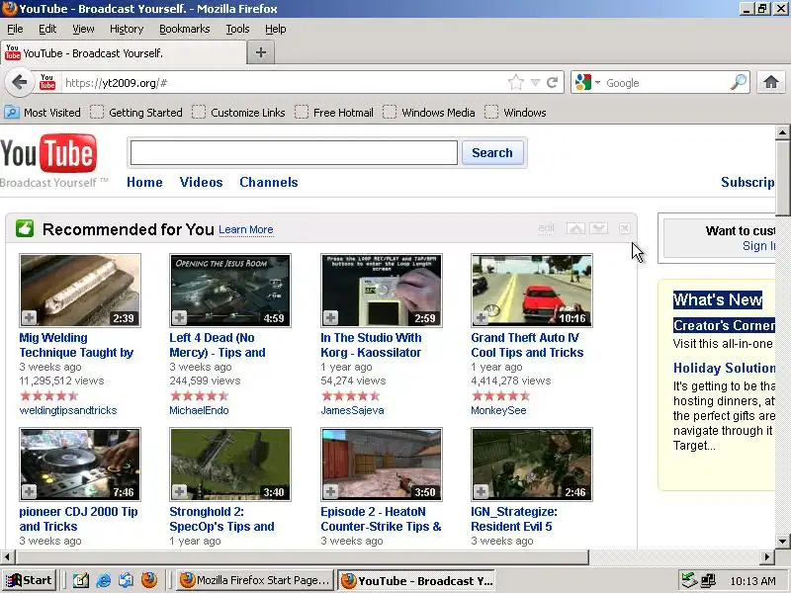Screen dimensions: 791x593
Task: Go to the Channels navigation link
Action: 268,182
